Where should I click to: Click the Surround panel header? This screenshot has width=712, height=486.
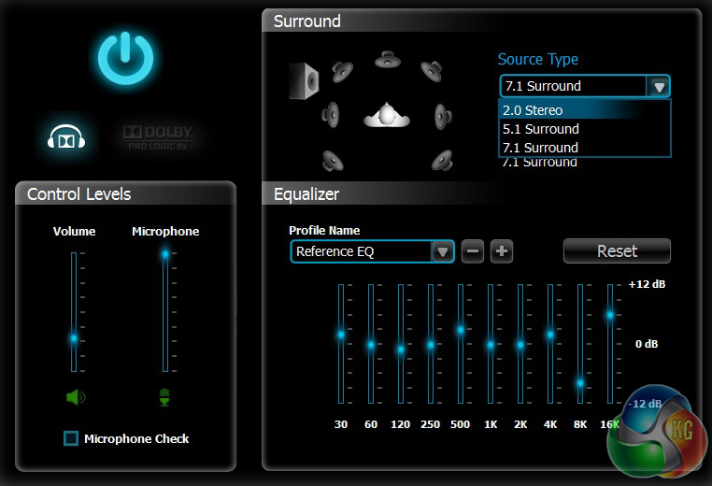(x=481, y=21)
